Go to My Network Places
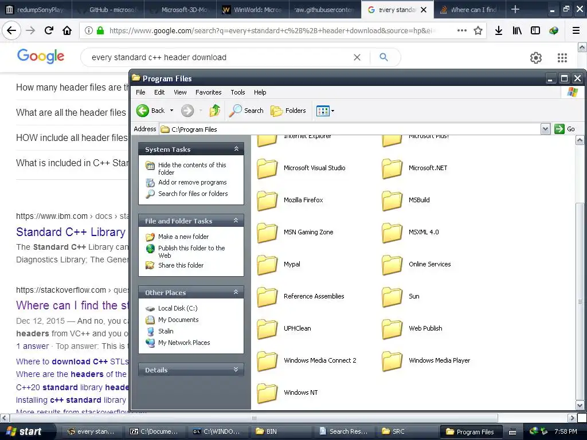 178,343
